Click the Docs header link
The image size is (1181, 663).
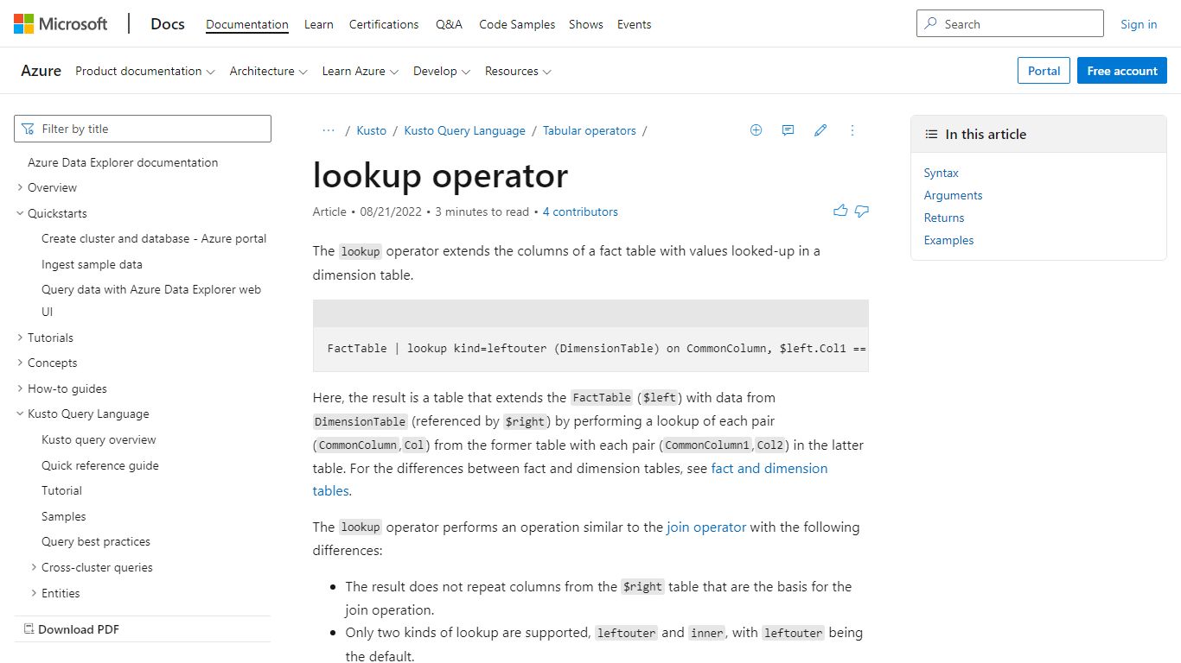[168, 24]
